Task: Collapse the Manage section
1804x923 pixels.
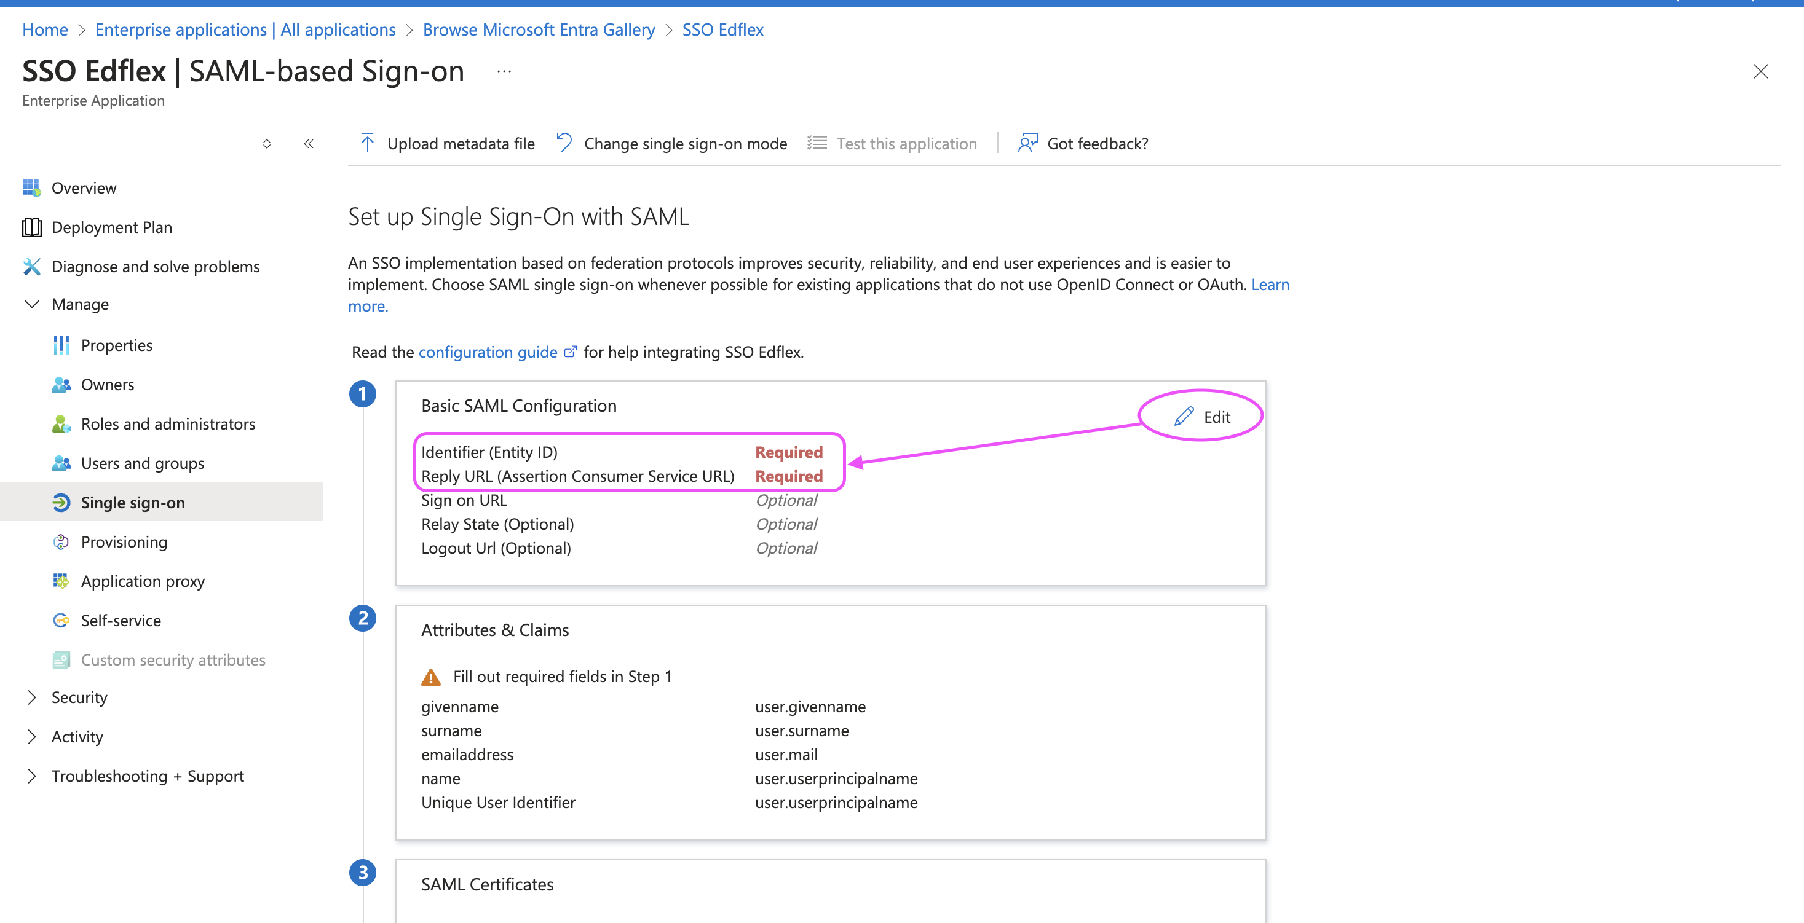Action: pyautogui.click(x=31, y=304)
